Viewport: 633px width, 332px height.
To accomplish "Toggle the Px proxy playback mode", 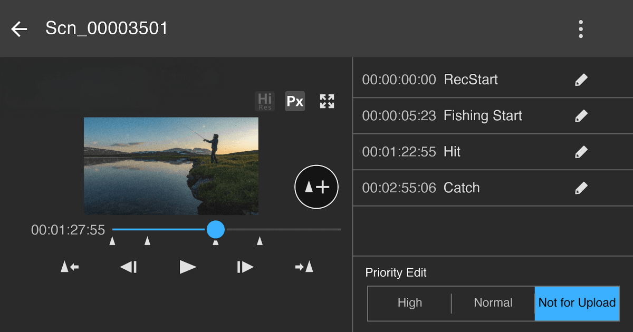I will click(x=295, y=101).
